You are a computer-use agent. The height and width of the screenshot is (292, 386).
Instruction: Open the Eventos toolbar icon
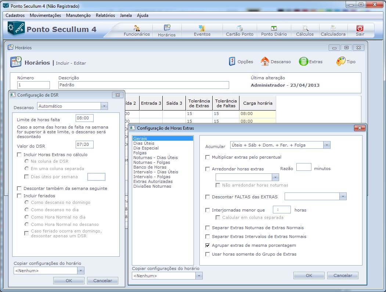tap(202, 31)
